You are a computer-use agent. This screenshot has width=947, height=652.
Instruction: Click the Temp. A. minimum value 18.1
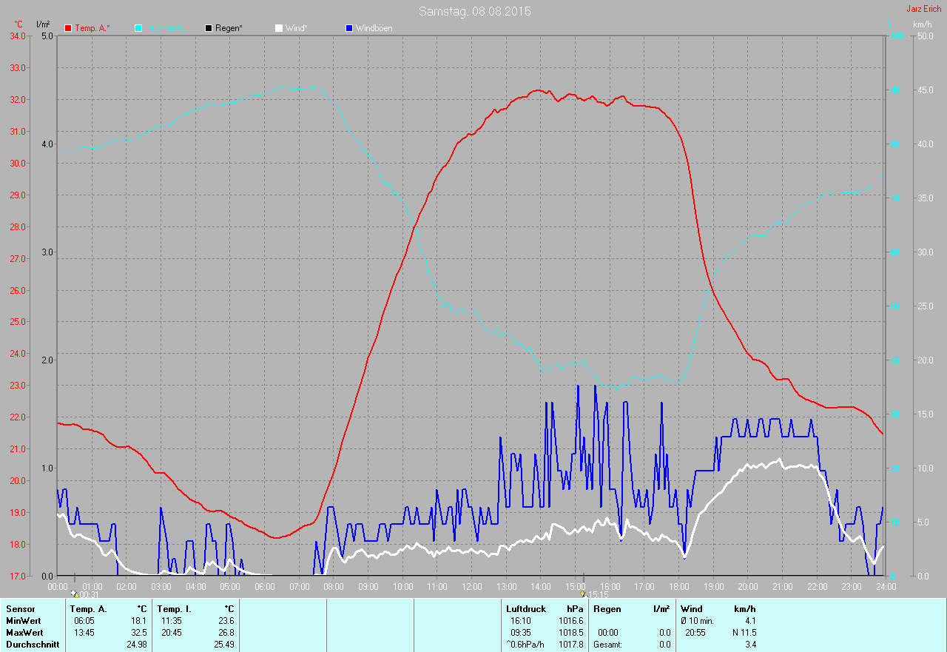tap(138, 621)
